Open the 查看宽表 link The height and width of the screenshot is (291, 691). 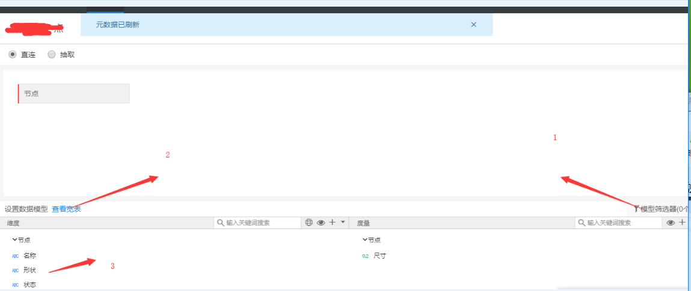66,209
